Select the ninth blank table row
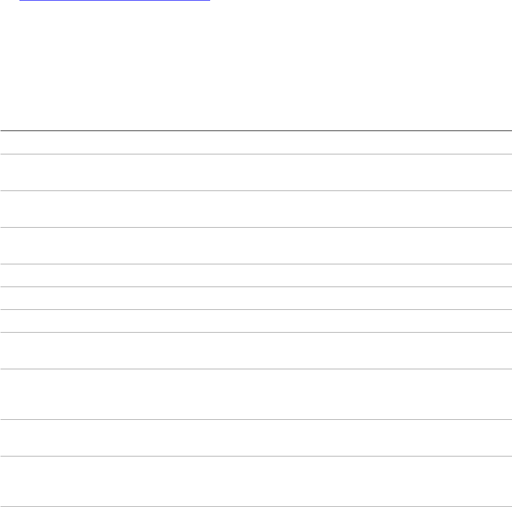Screen dimensions: 512x507 pos(256,438)
